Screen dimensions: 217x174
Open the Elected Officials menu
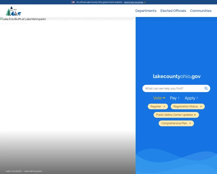click(x=173, y=11)
